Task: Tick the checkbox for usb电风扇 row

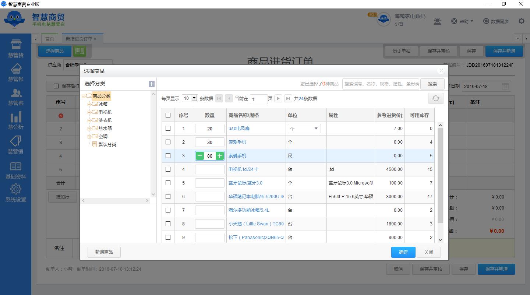Action: tap(168, 129)
